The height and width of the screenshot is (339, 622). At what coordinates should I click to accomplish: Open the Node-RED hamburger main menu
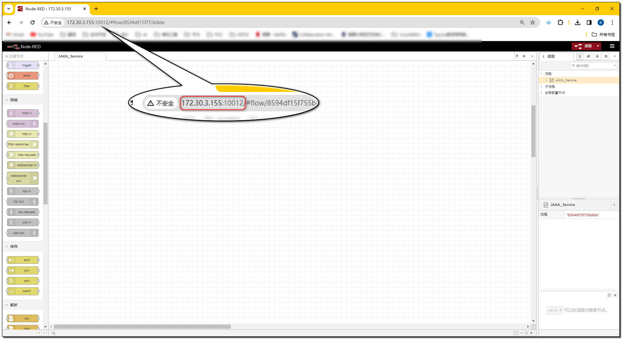[612, 46]
